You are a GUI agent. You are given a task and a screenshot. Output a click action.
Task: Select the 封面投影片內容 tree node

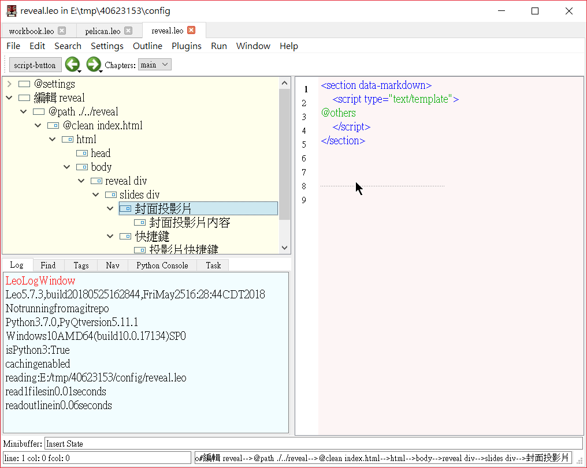[190, 223]
